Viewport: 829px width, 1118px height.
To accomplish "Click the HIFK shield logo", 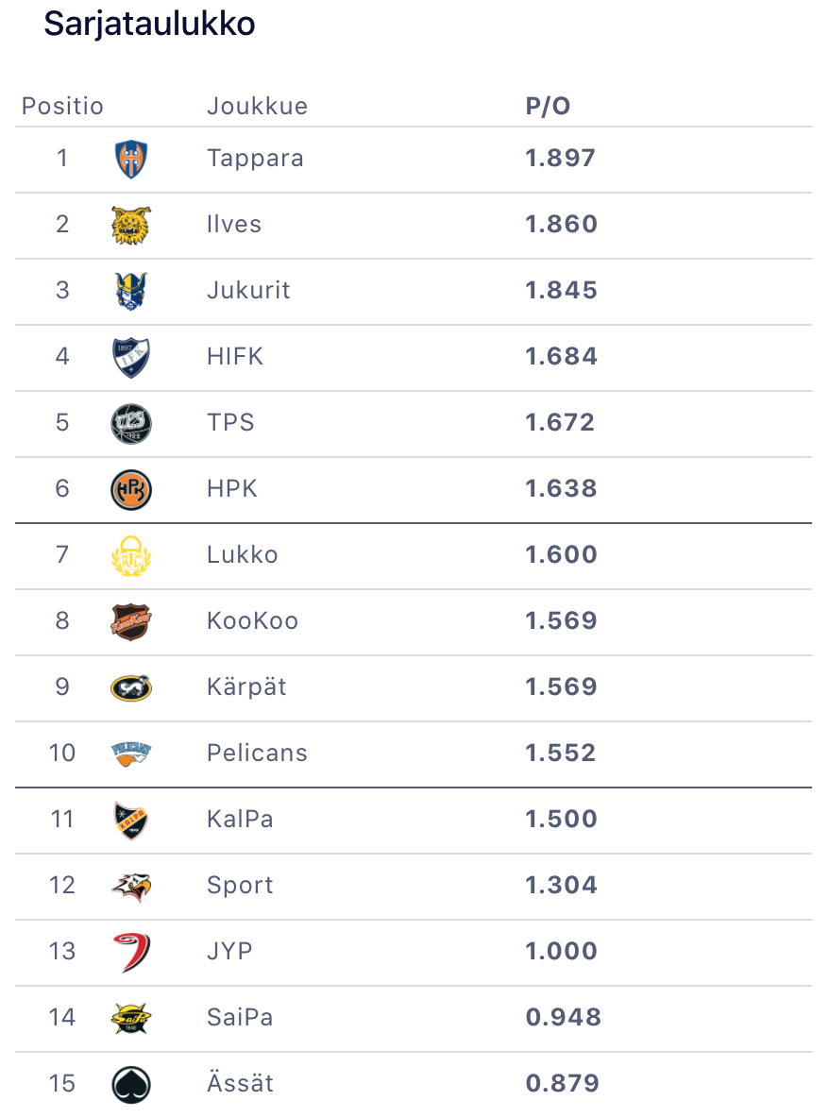I will pyautogui.click(x=130, y=357).
